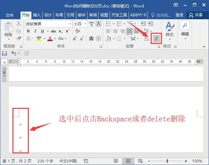The image size is (209, 165).
Task: Open the 文件 File tab
Action: point(10,15)
